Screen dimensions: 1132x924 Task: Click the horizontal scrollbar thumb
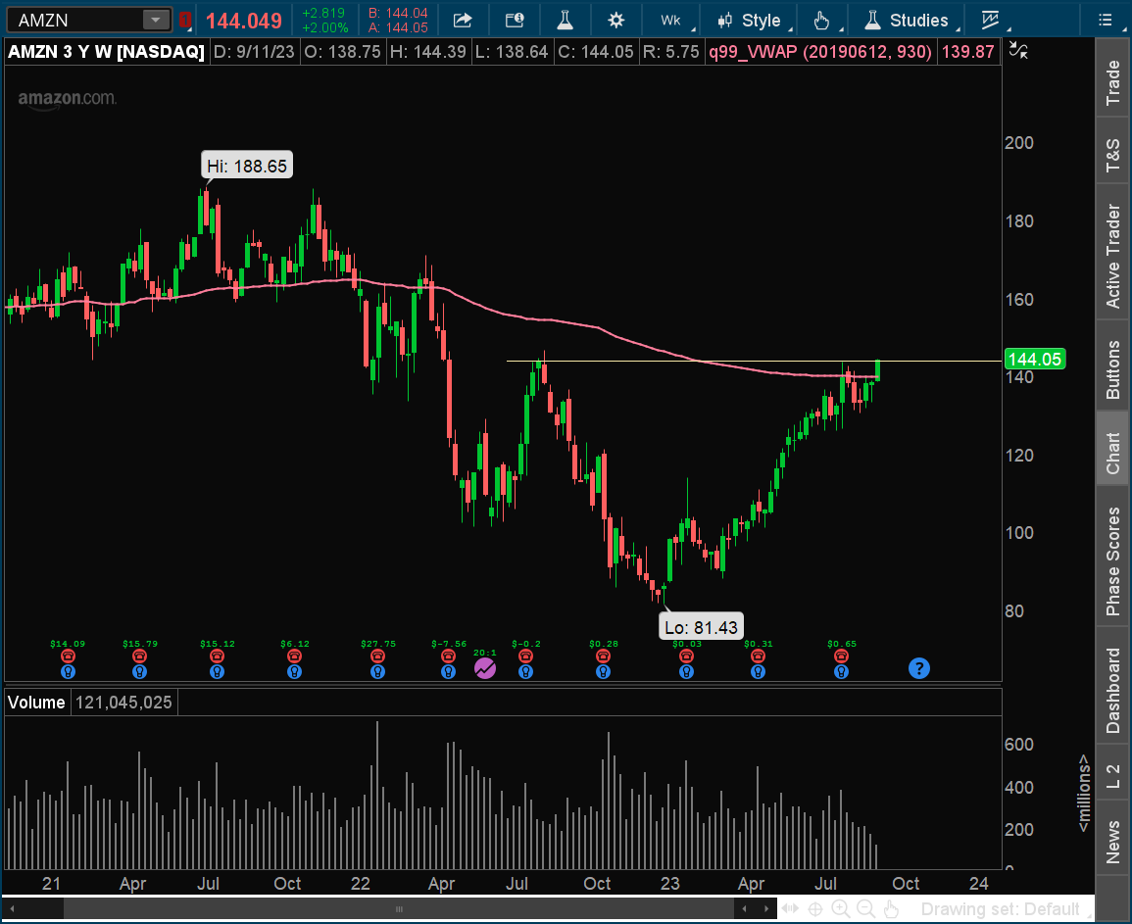[x=399, y=909]
